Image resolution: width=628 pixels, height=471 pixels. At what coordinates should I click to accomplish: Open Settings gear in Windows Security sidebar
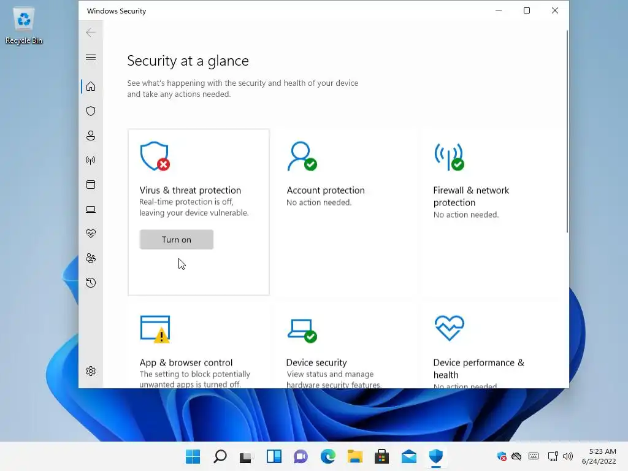[x=91, y=371]
